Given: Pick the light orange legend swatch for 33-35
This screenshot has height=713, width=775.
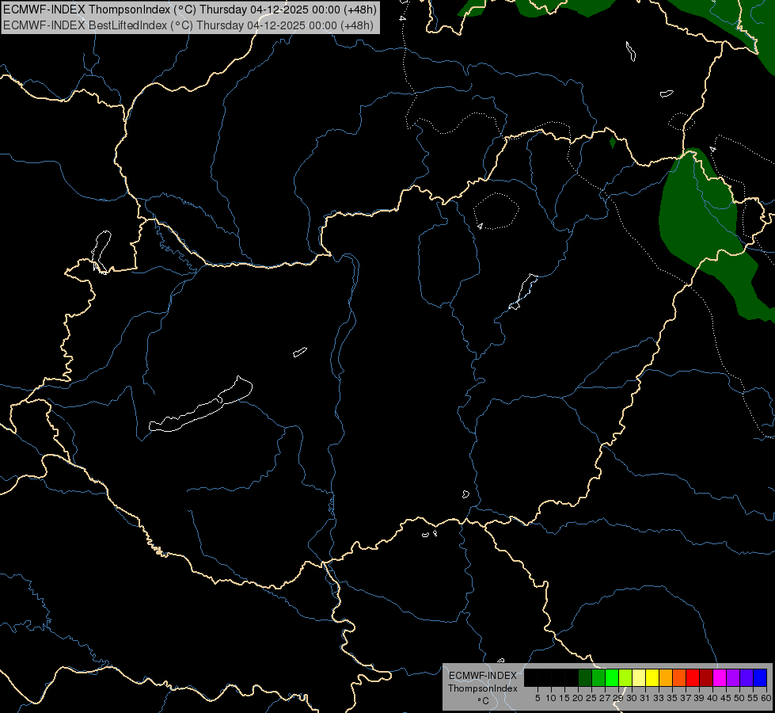Looking at the screenshot, I should pos(666,677).
